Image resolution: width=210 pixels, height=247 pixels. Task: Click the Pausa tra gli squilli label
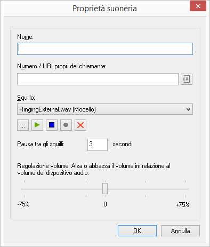(41, 144)
